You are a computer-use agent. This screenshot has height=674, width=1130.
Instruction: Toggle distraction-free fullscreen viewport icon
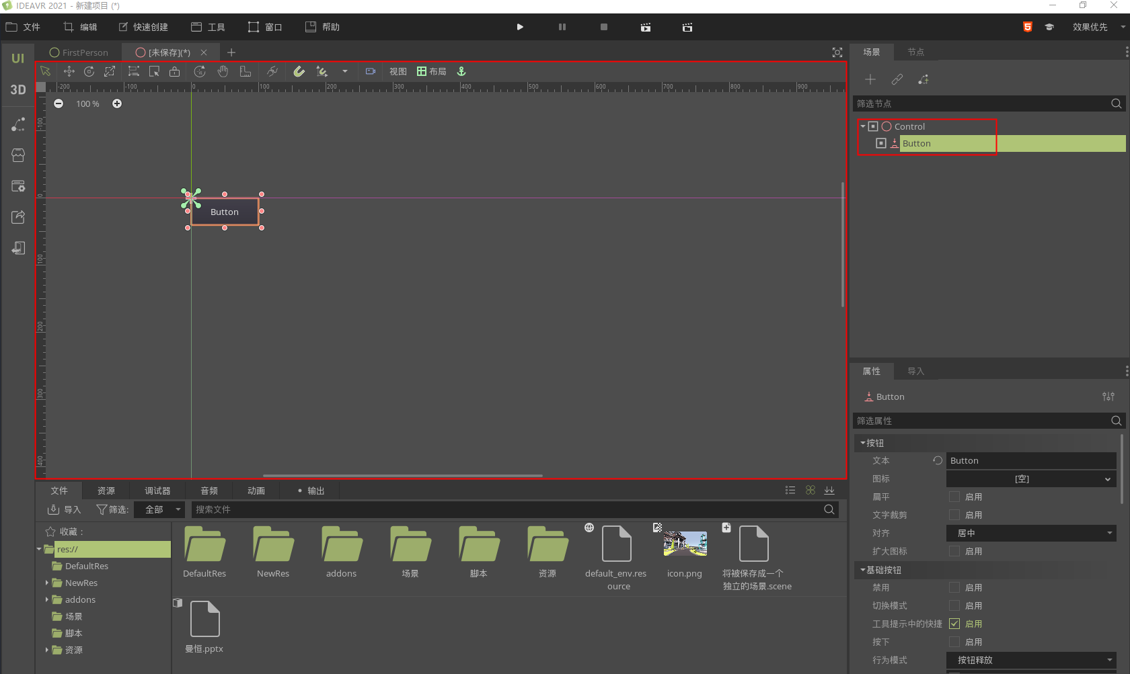(837, 52)
